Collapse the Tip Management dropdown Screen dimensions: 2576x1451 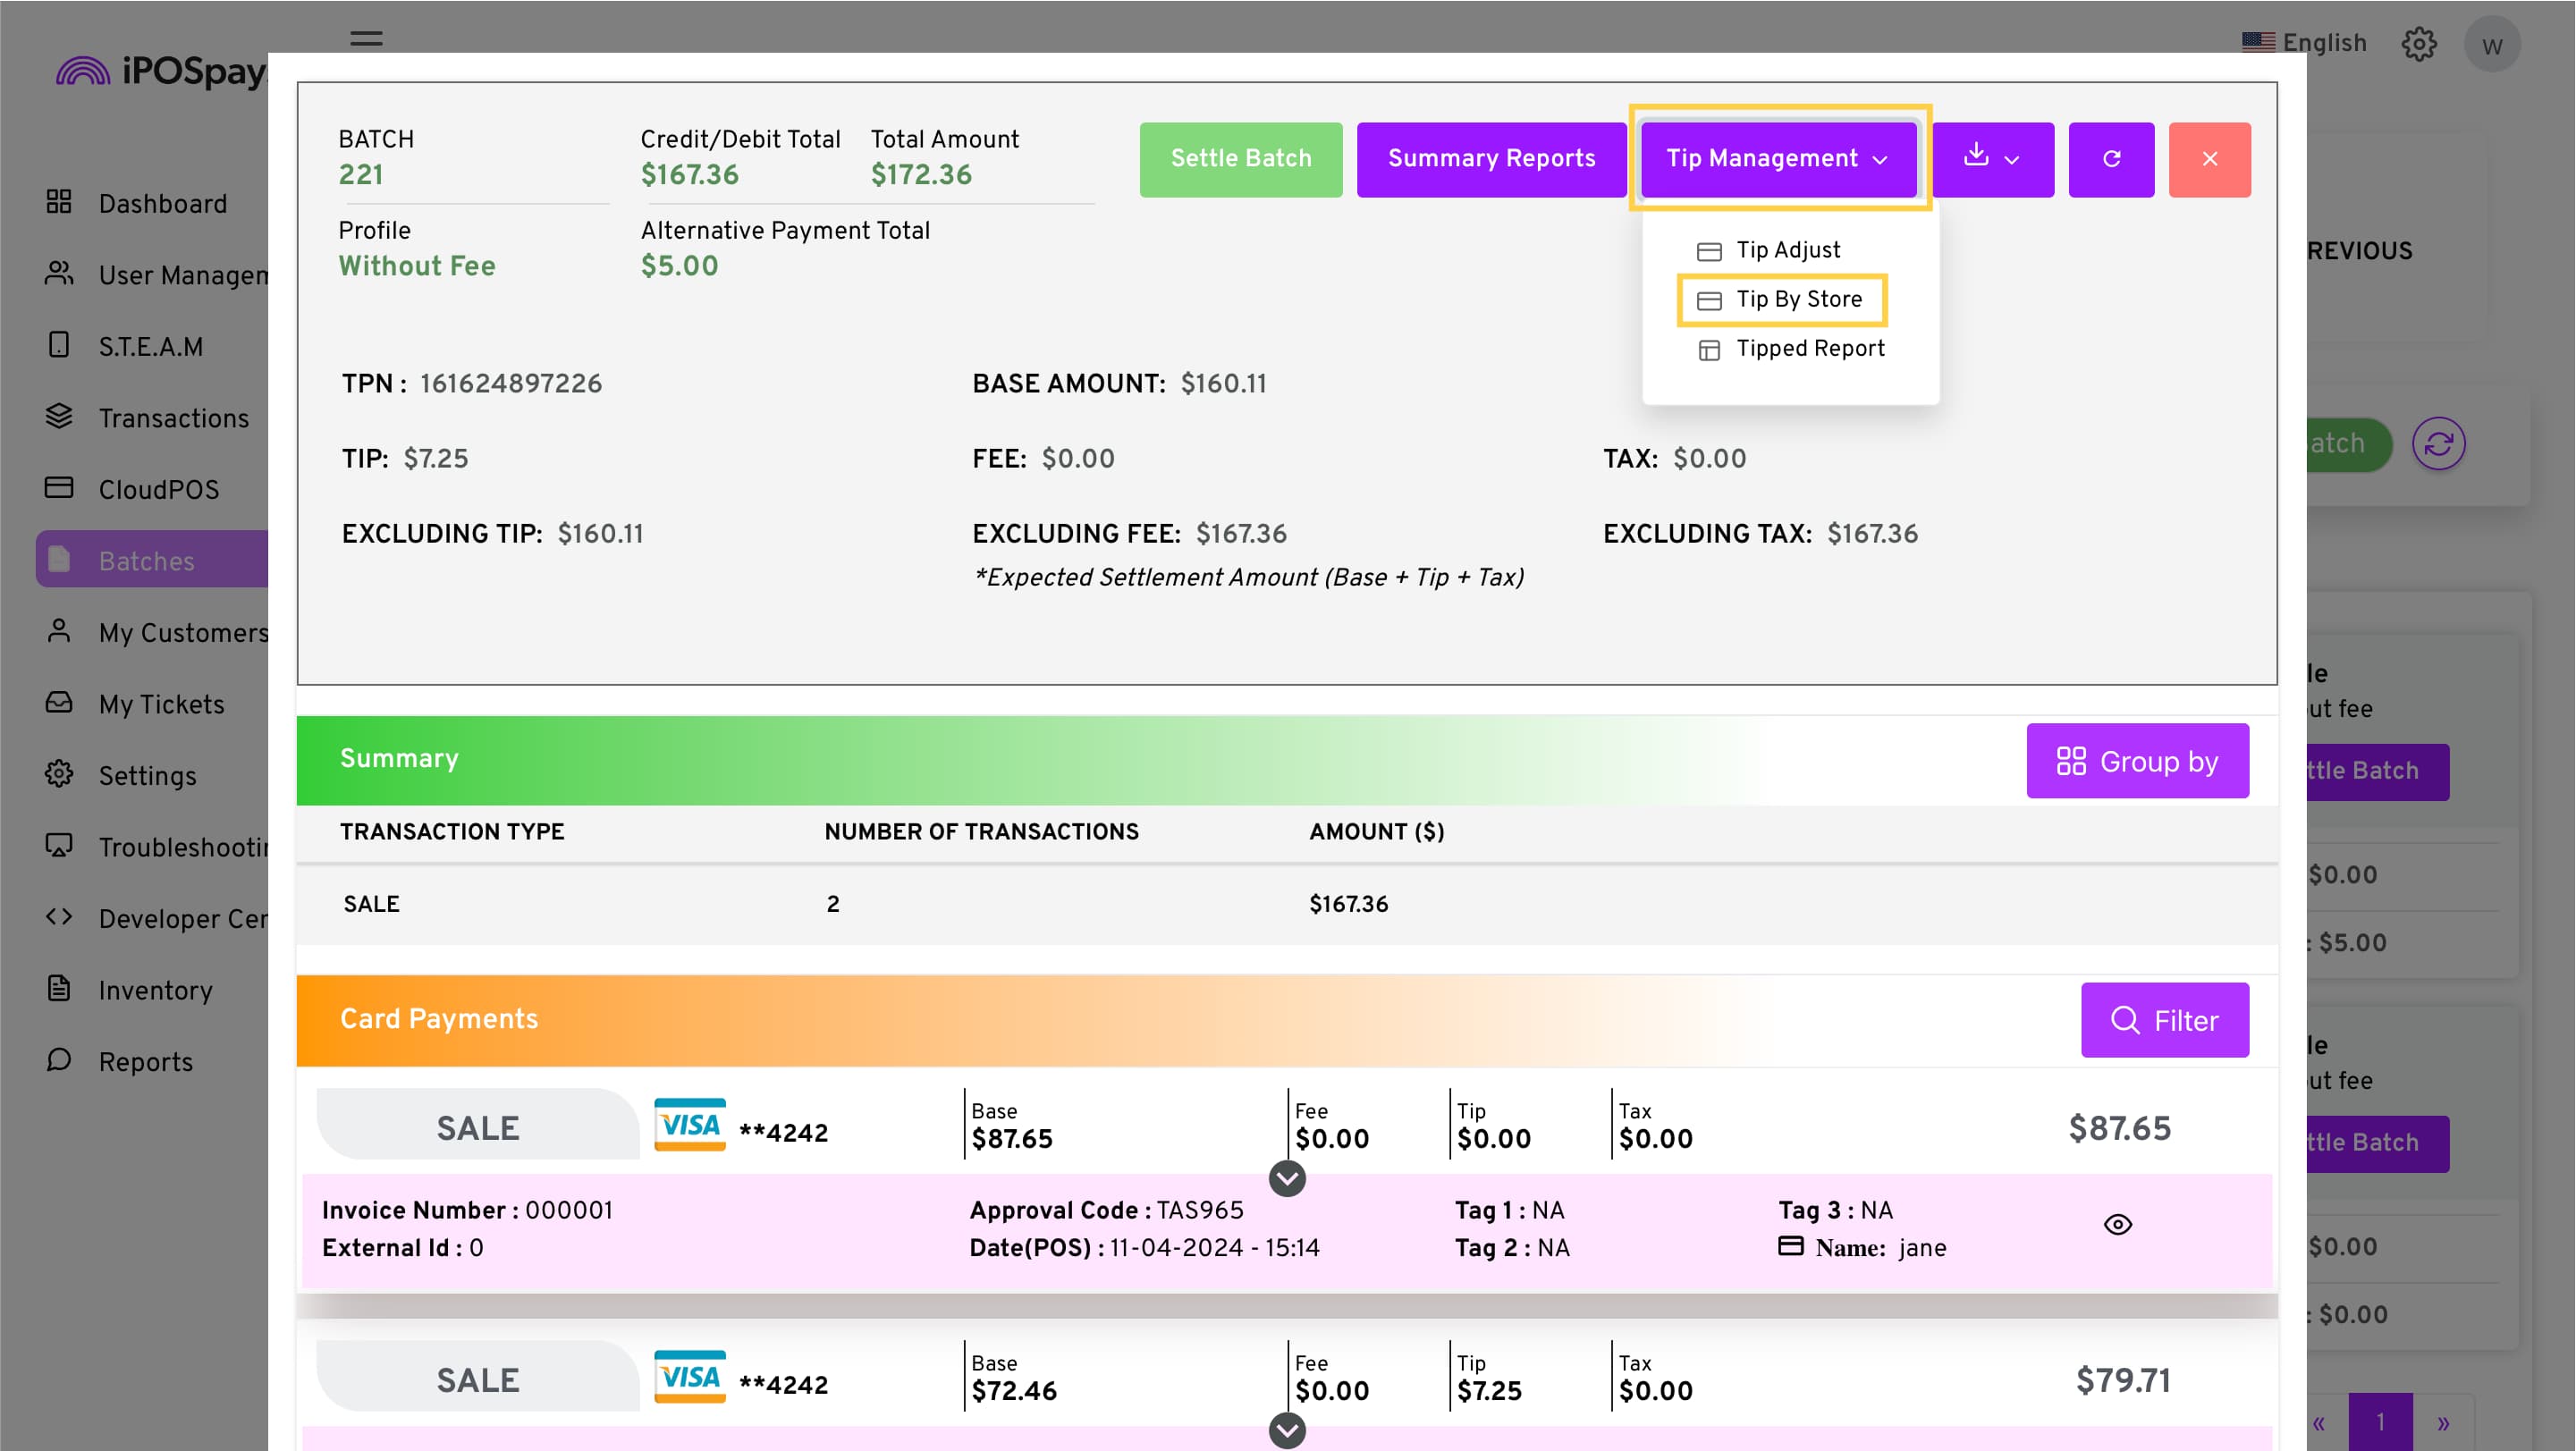[x=1779, y=159]
